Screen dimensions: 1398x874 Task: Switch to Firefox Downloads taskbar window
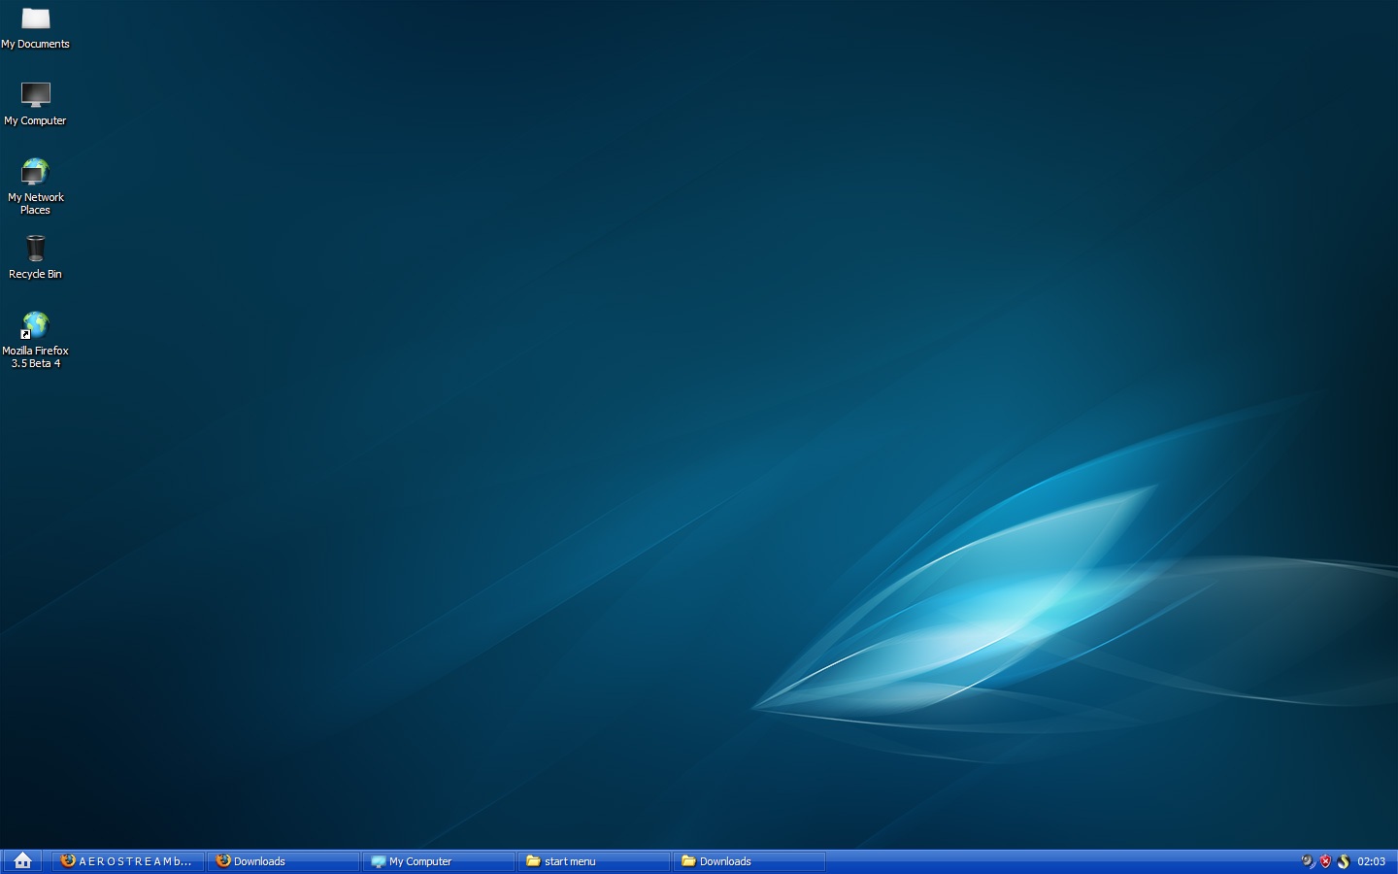click(283, 861)
